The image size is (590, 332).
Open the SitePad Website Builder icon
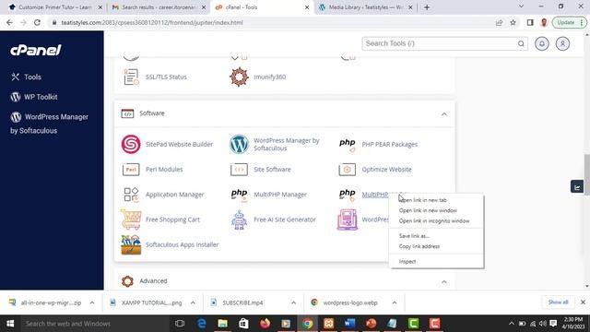click(x=131, y=144)
